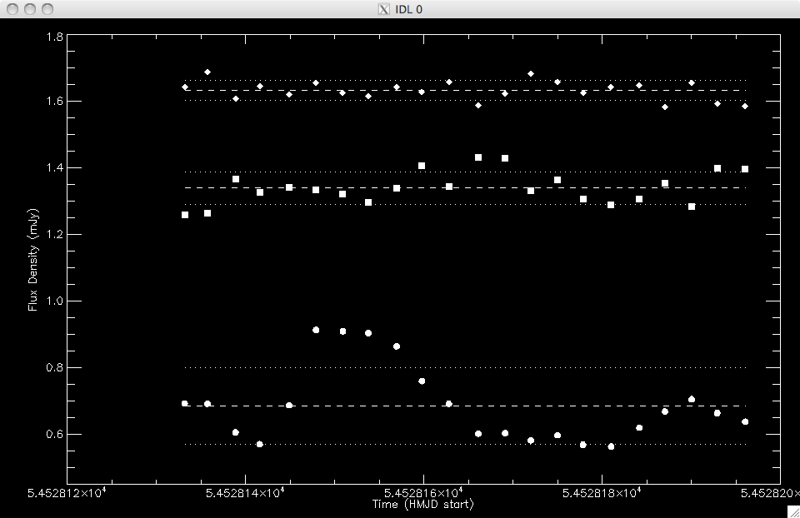Click the 1.8 tick label on y-axis
The width and height of the screenshot is (800, 518).
point(54,37)
